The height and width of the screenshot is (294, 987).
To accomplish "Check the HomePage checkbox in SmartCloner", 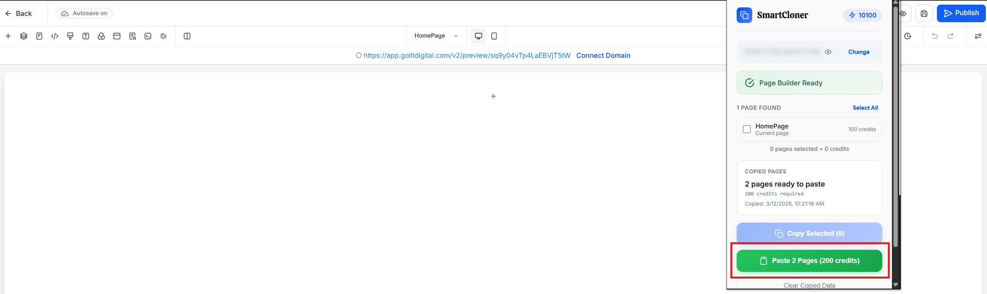I will point(747,129).
